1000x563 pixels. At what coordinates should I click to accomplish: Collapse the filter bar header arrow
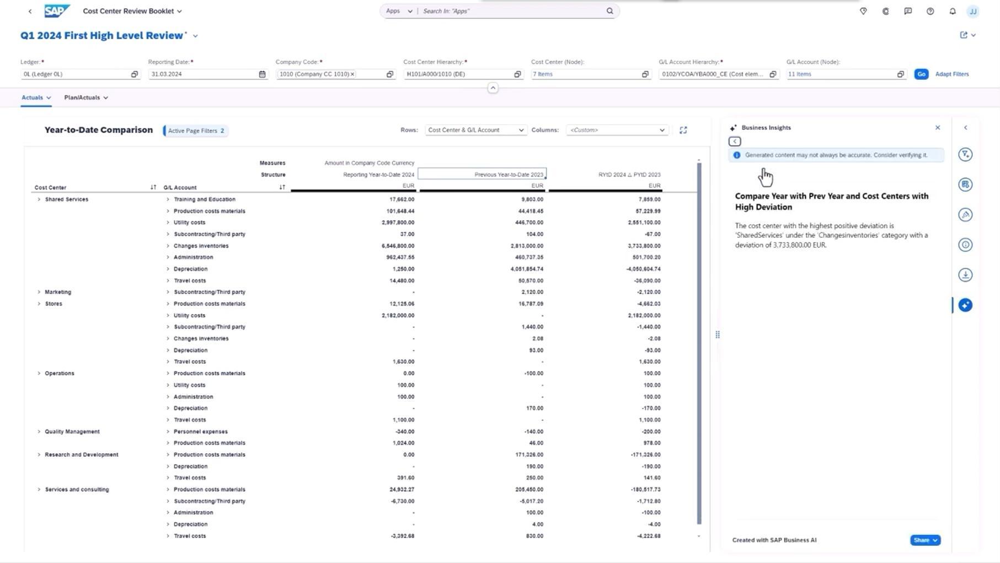coord(493,88)
